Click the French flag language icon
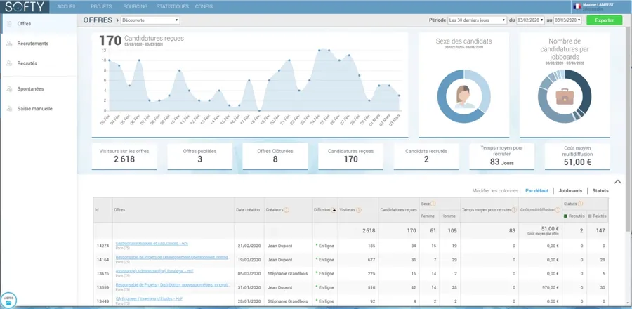The image size is (632, 309). coord(577,6)
